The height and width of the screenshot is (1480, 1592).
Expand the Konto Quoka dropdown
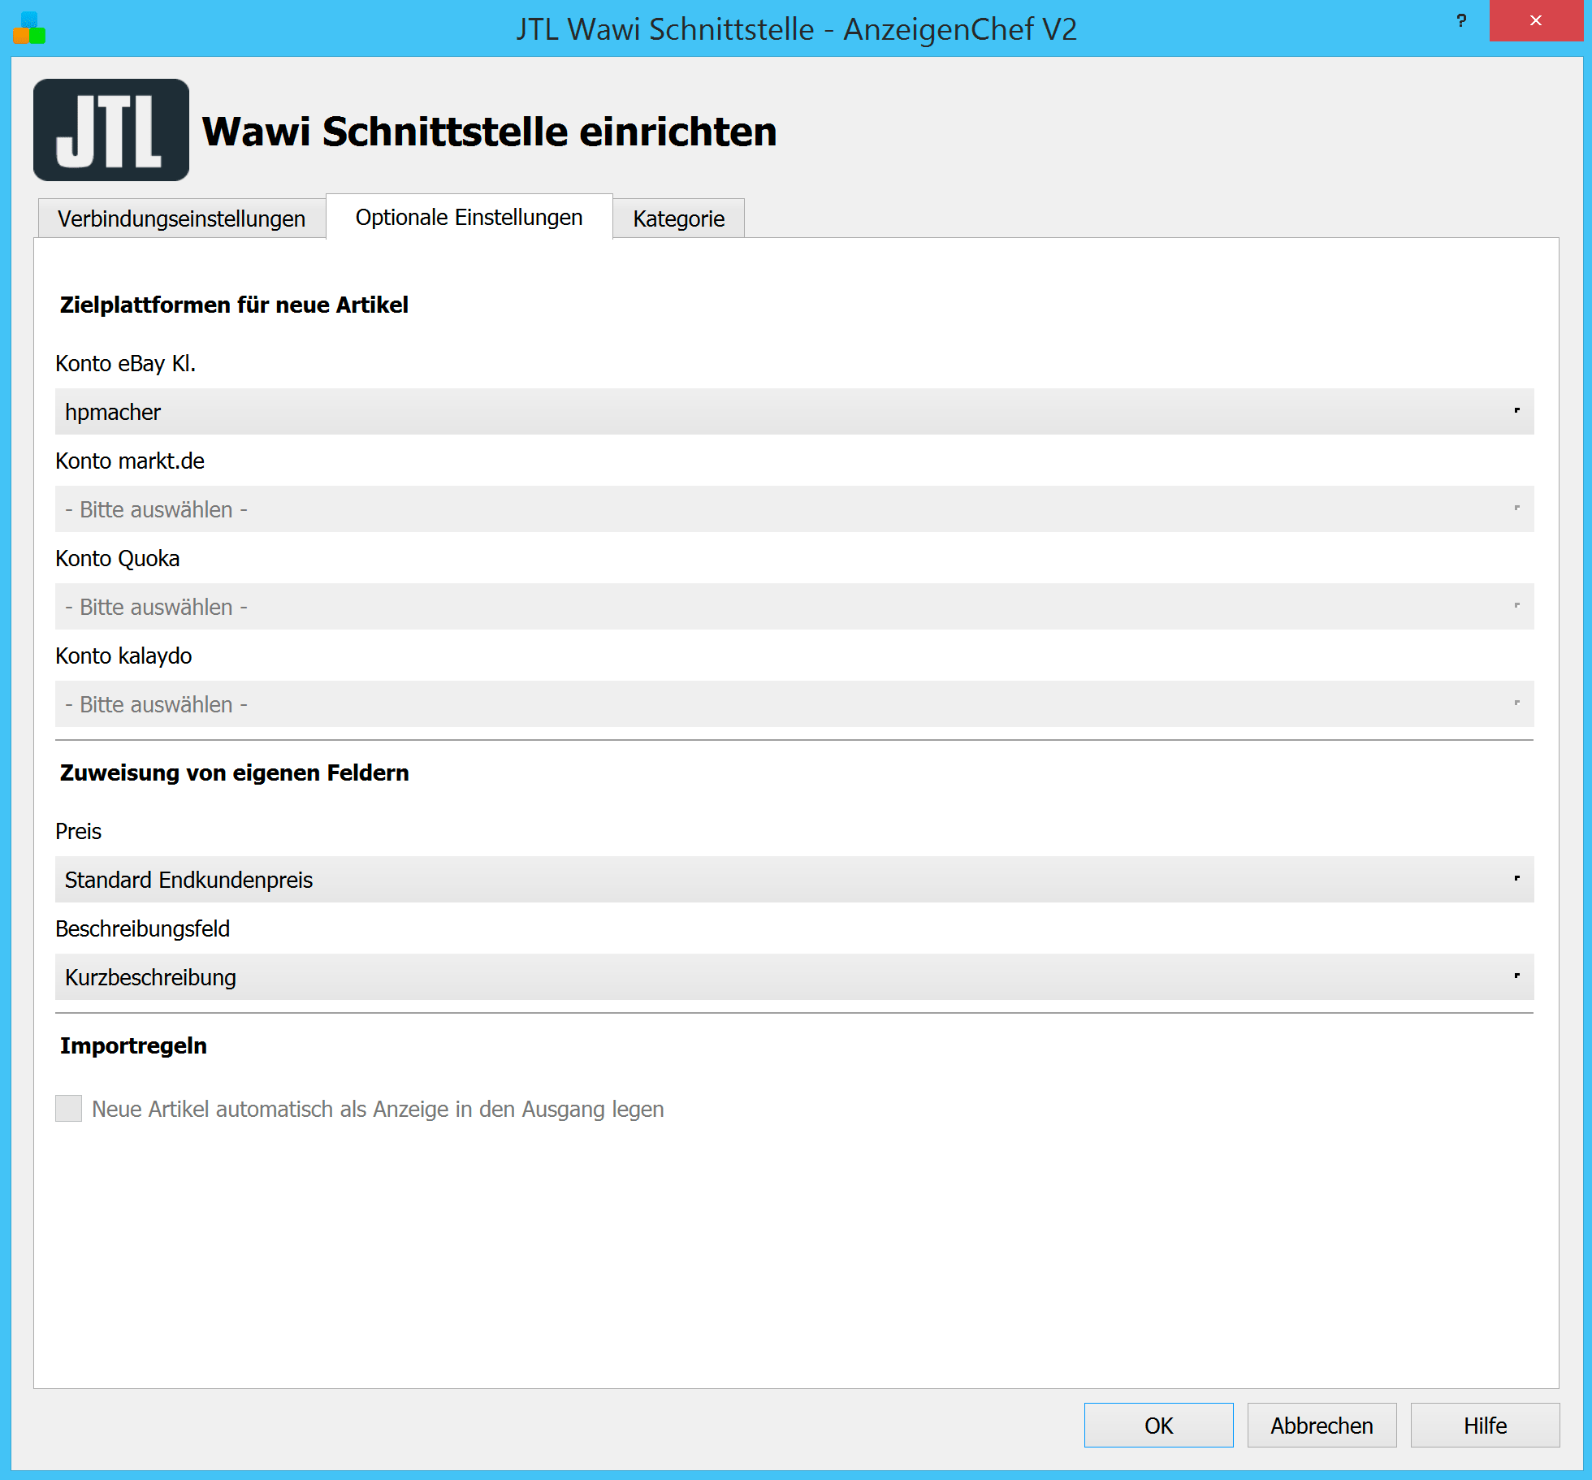click(794, 607)
